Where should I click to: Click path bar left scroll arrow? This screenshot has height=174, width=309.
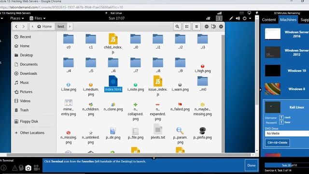(32, 27)
